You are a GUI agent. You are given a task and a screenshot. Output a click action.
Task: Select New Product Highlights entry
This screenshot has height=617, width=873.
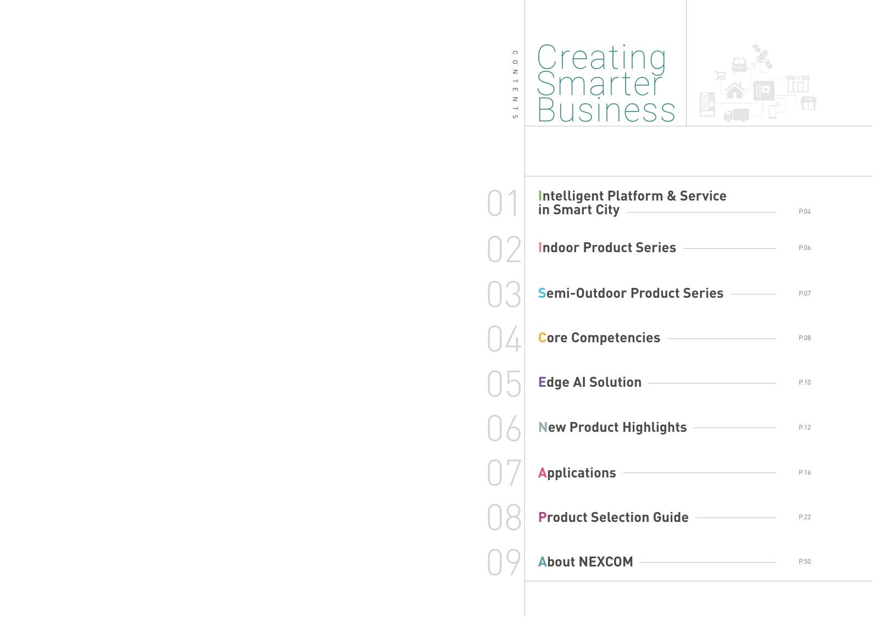point(612,427)
